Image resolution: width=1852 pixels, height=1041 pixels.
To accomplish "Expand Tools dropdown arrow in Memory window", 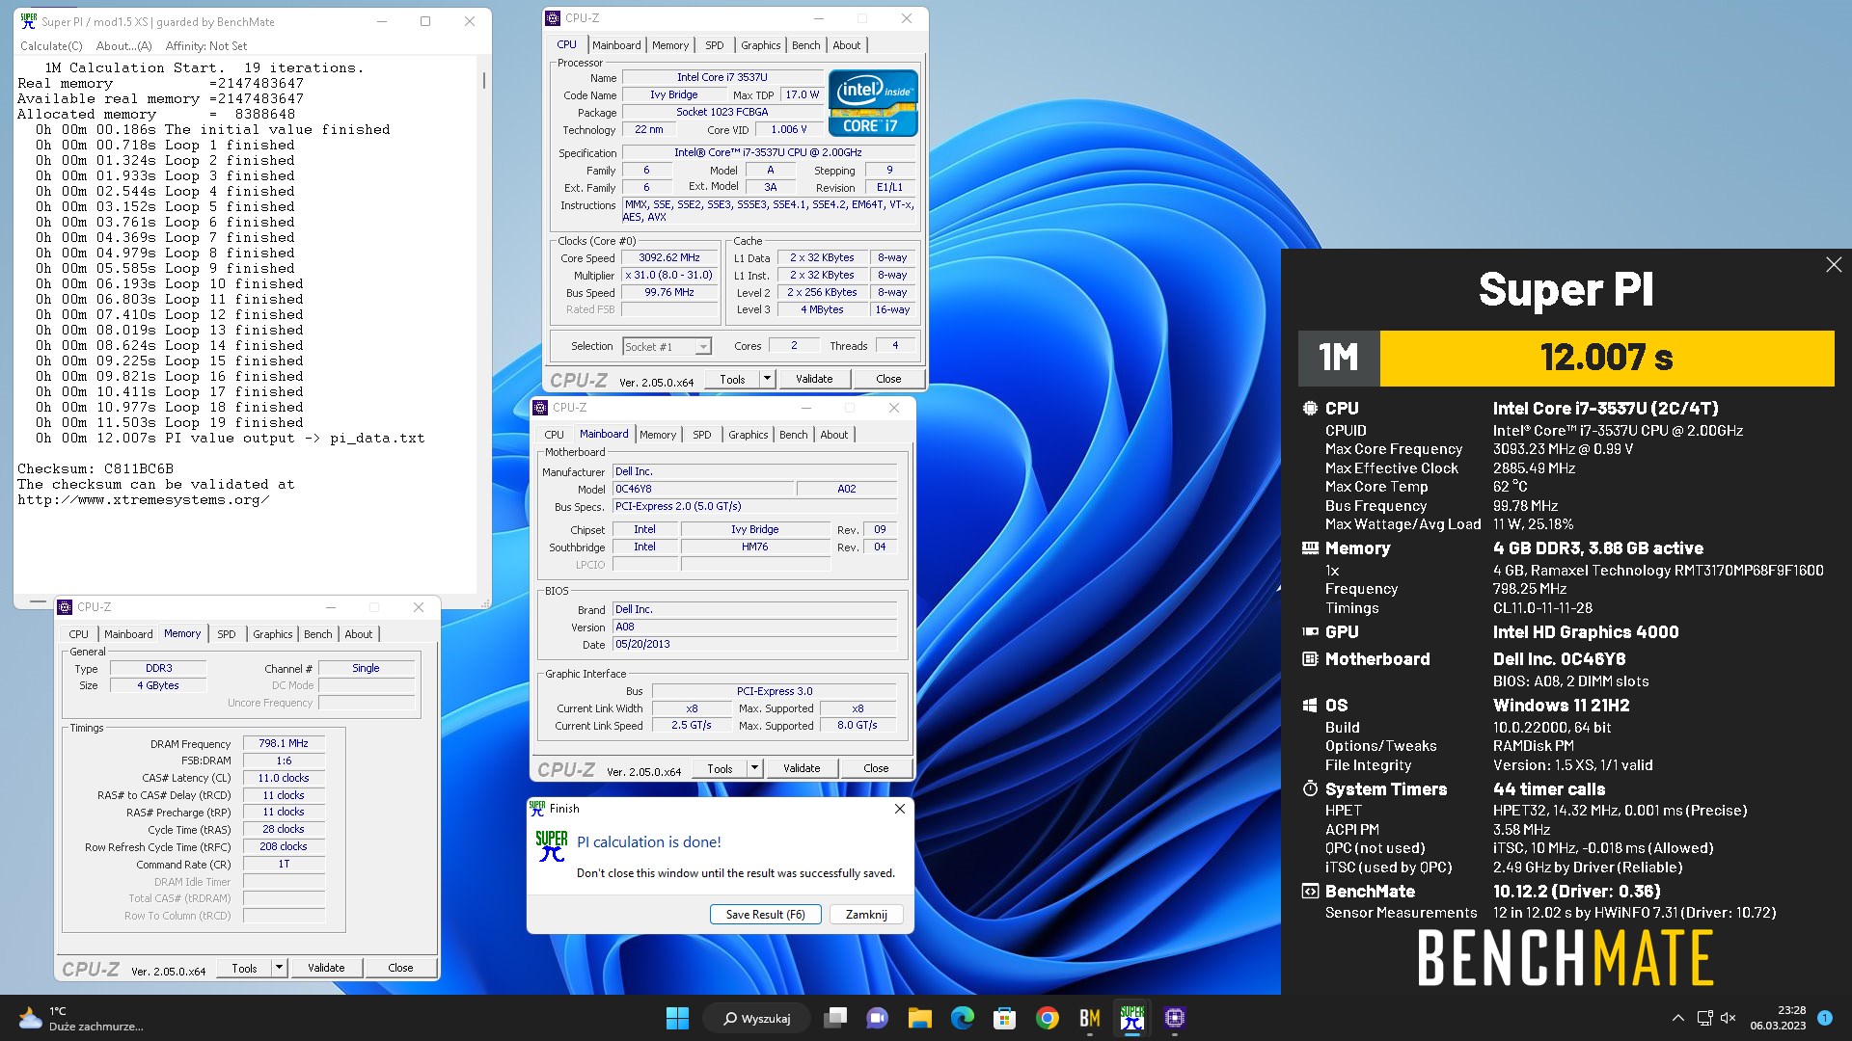I will (280, 968).
